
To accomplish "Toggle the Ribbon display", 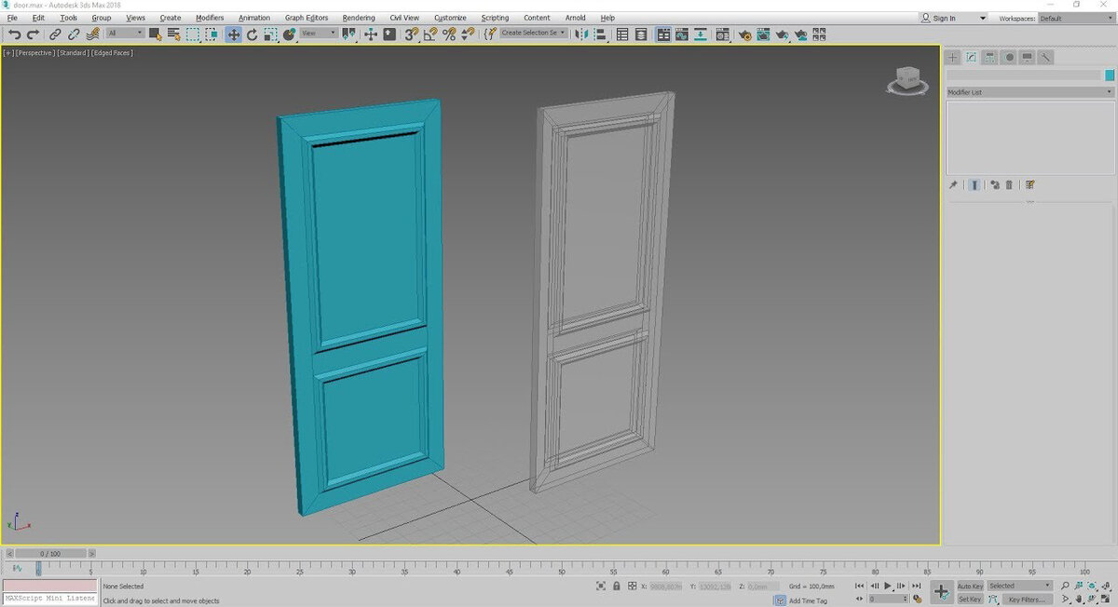I will pyautogui.click(x=662, y=34).
